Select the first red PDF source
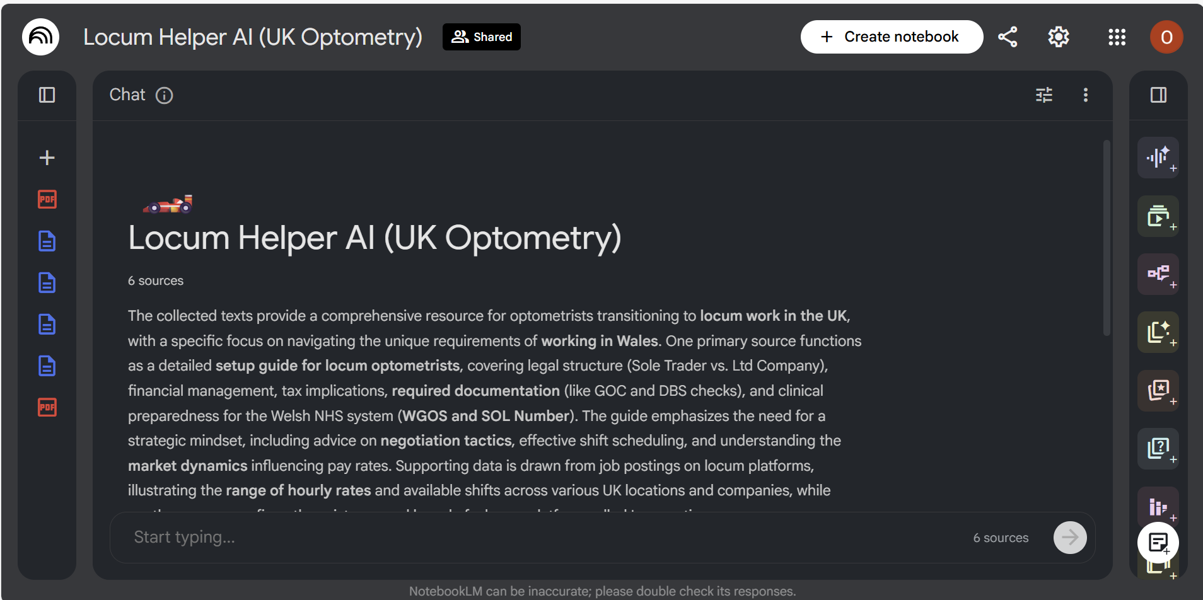 (47, 199)
